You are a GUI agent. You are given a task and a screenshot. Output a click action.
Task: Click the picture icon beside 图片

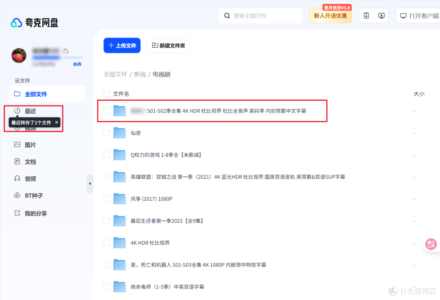tap(17, 145)
